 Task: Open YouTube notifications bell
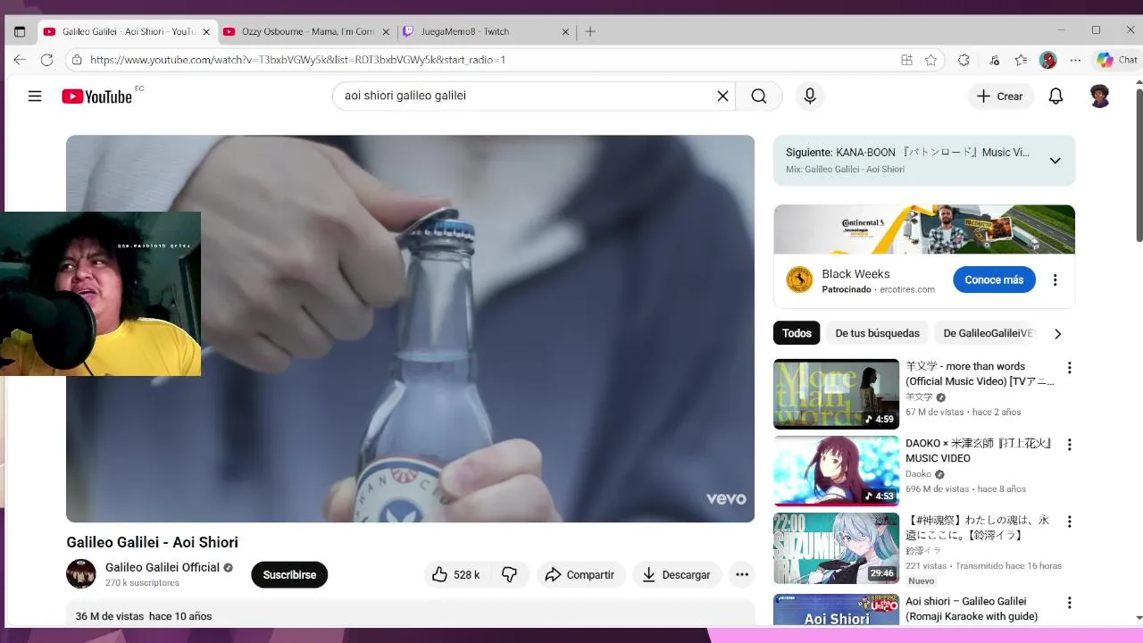click(1055, 96)
